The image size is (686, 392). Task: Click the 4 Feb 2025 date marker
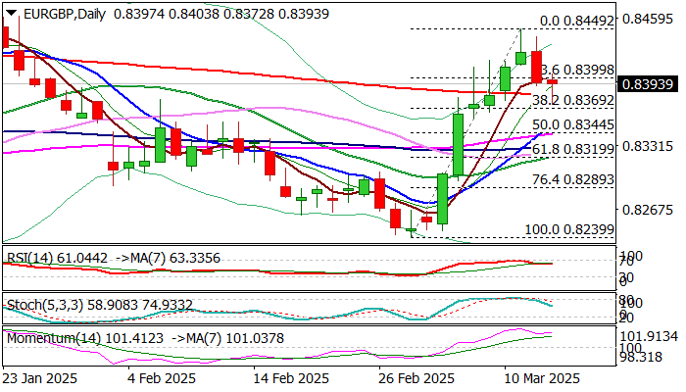(162, 378)
